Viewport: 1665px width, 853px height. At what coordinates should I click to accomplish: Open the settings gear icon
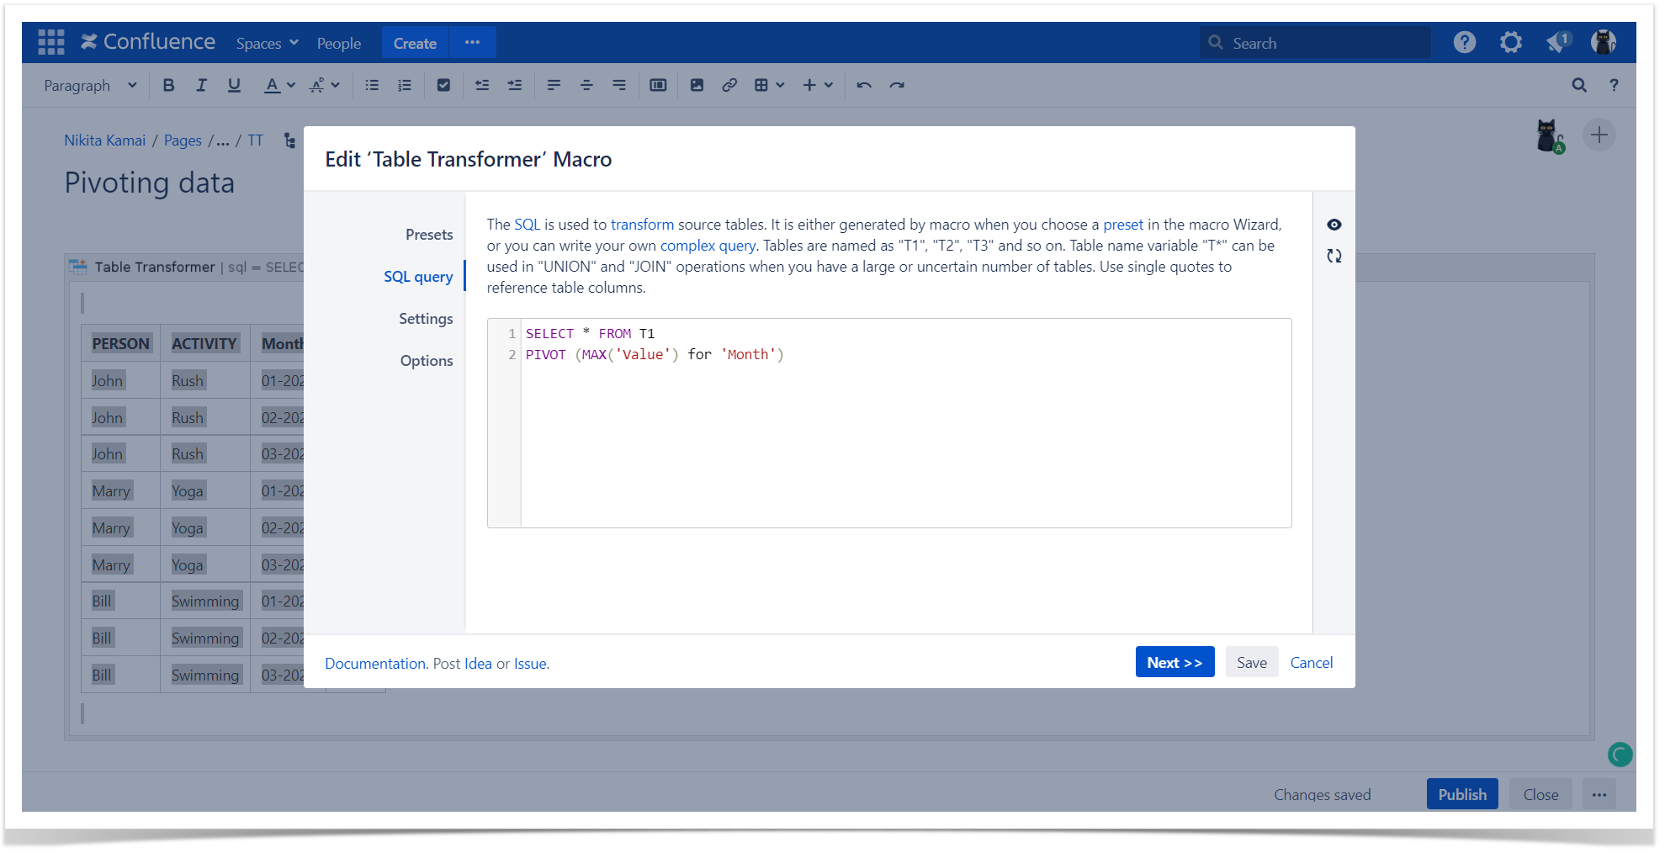1510,42
